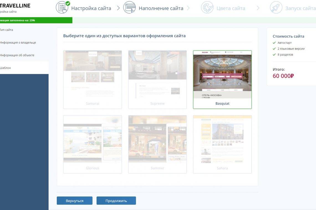
Task: Click the site colors palette icon
Action: click(x=207, y=7)
